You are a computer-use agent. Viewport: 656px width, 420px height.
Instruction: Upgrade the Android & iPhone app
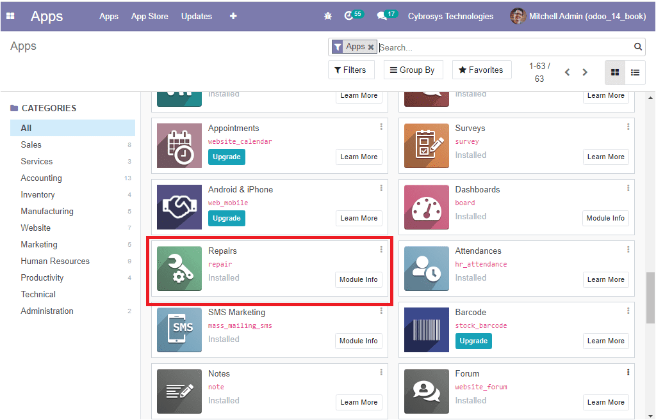click(226, 219)
